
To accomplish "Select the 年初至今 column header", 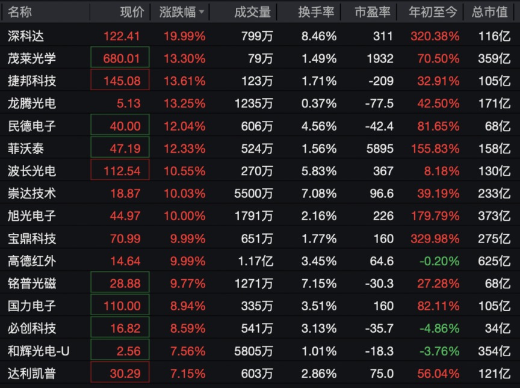I will 433,12.
